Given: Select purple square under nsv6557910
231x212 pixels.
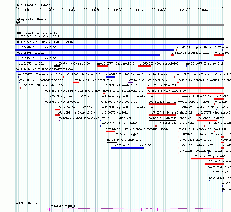Looking at the screenshot, I should tap(59, 121).
